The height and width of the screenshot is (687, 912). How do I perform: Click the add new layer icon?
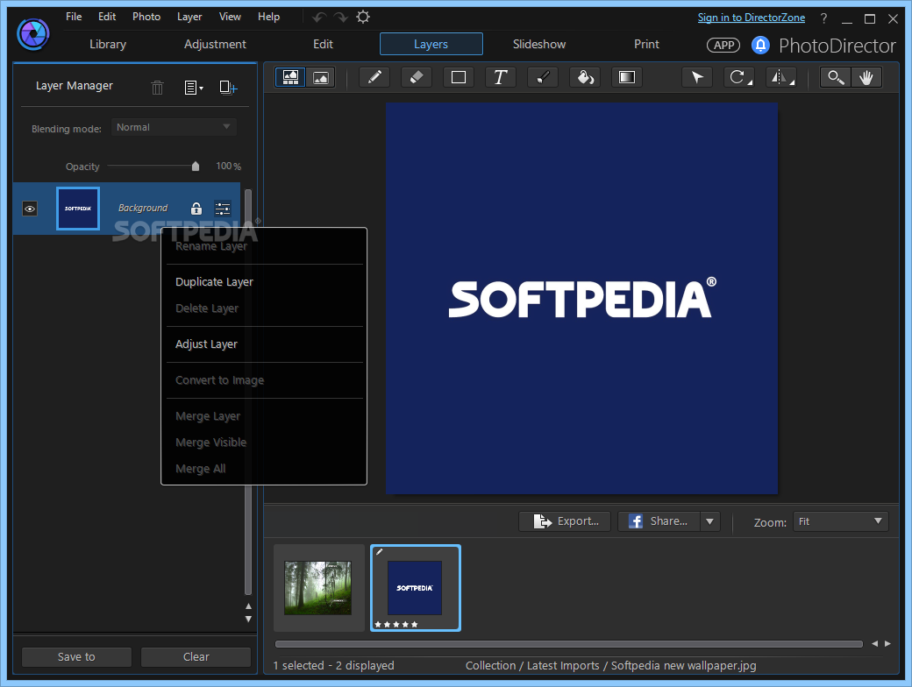pos(228,88)
